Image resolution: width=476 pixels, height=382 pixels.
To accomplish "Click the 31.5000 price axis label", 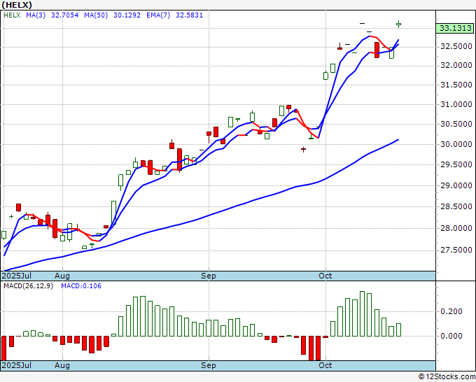I will coord(456,85).
